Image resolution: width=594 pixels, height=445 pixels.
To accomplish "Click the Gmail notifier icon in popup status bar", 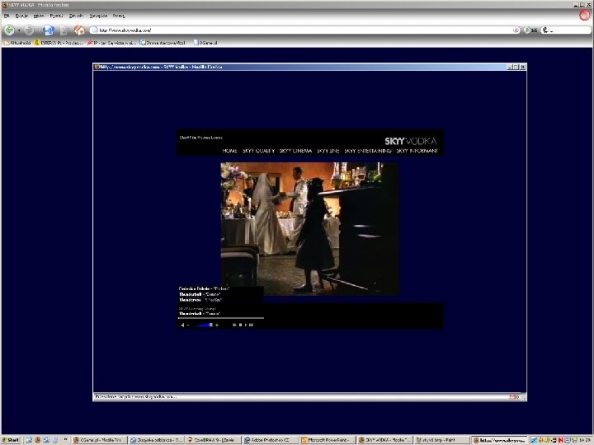I will coord(512,397).
